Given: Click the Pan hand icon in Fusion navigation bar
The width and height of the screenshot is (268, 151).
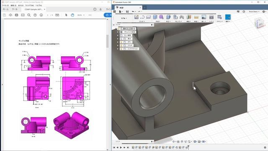Looking at the screenshot, I should (x=182, y=142).
